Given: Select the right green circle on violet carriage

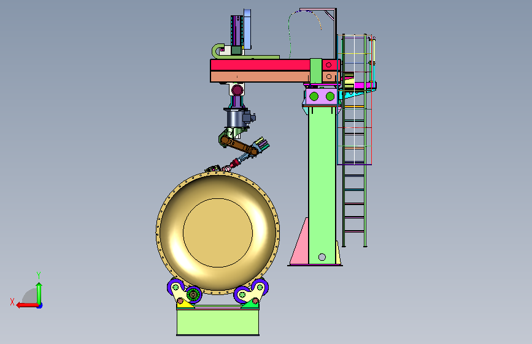Looking at the screenshot, I should pyautogui.click(x=330, y=97).
